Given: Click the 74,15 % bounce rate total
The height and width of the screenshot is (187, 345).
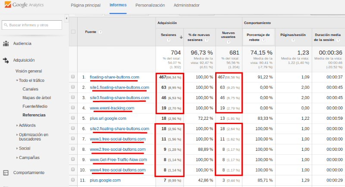Looking at the screenshot, I should point(261,53).
